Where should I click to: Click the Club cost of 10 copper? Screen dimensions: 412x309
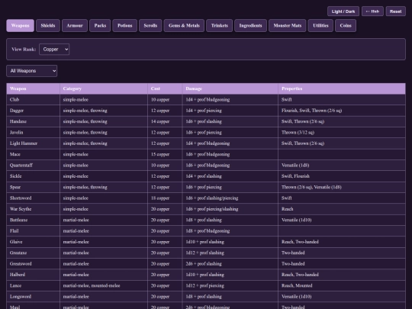point(160,100)
